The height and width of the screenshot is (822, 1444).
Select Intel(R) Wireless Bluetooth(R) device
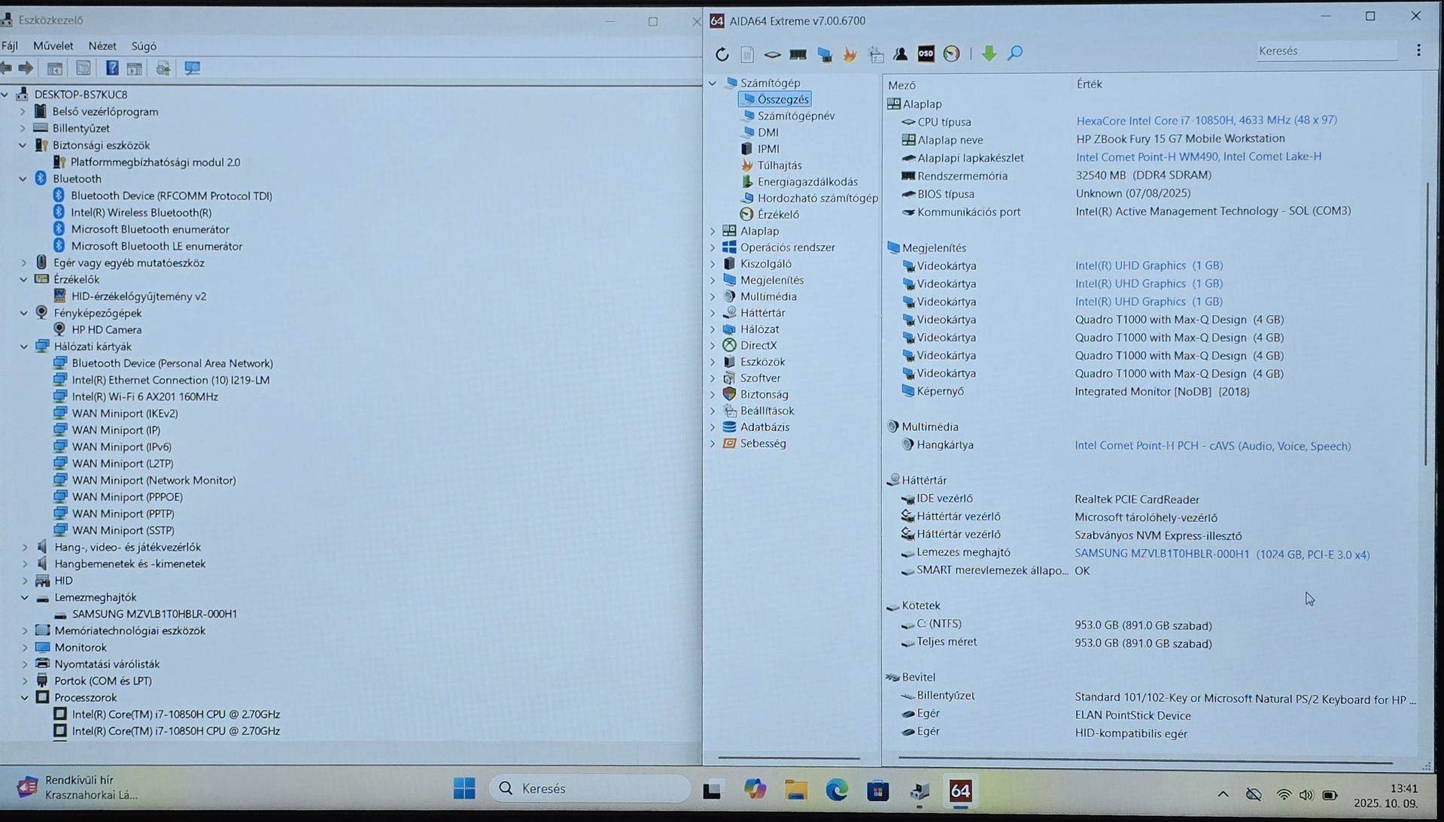[x=141, y=212]
